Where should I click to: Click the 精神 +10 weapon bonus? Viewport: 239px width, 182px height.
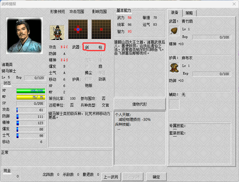176,44
